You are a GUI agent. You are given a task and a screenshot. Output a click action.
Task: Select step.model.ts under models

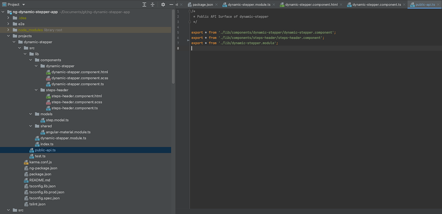57,120
